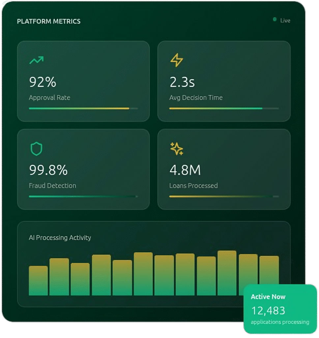Click the AI Processing Activity title

coord(60,238)
